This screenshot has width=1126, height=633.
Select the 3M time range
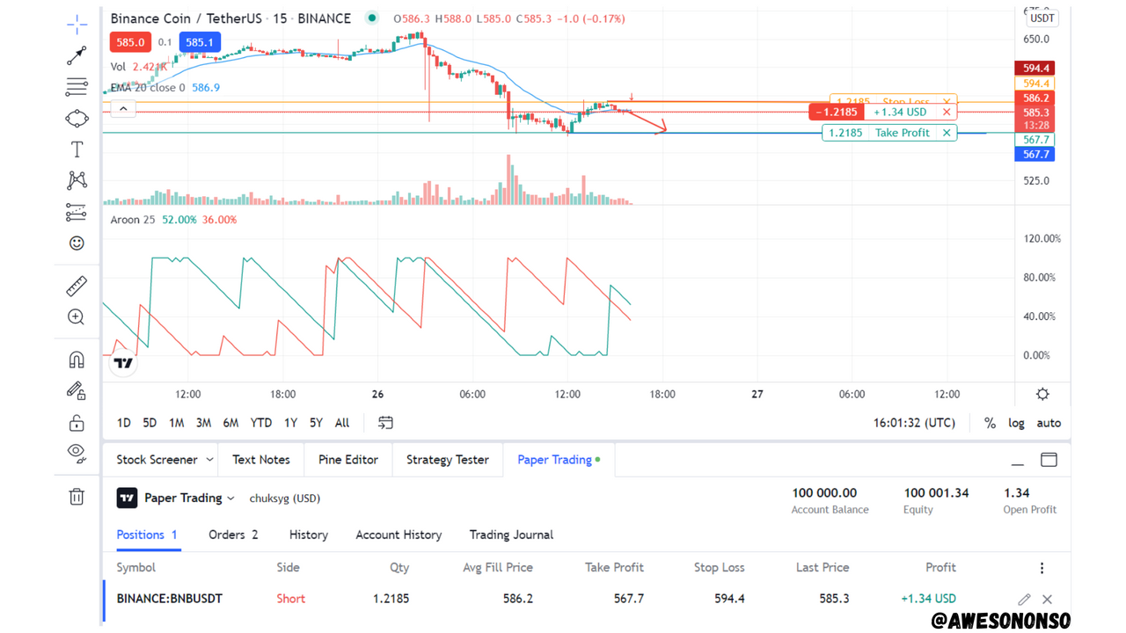[x=203, y=423]
